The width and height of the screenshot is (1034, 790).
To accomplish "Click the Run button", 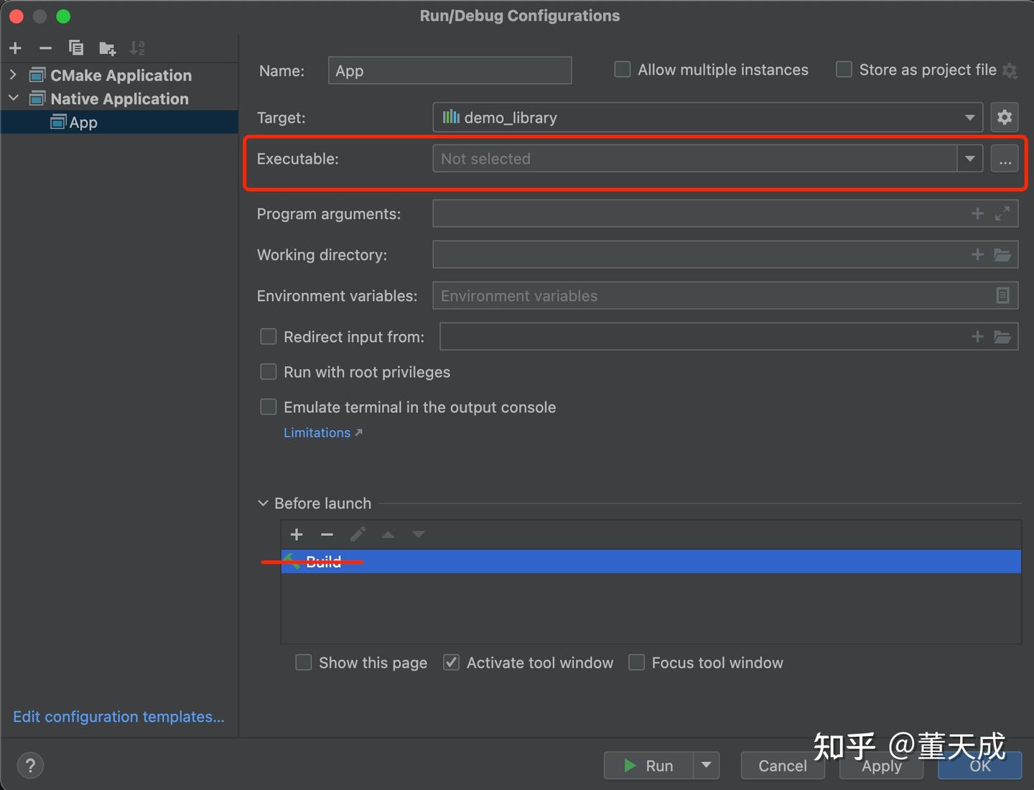I will tap(649, 766).
